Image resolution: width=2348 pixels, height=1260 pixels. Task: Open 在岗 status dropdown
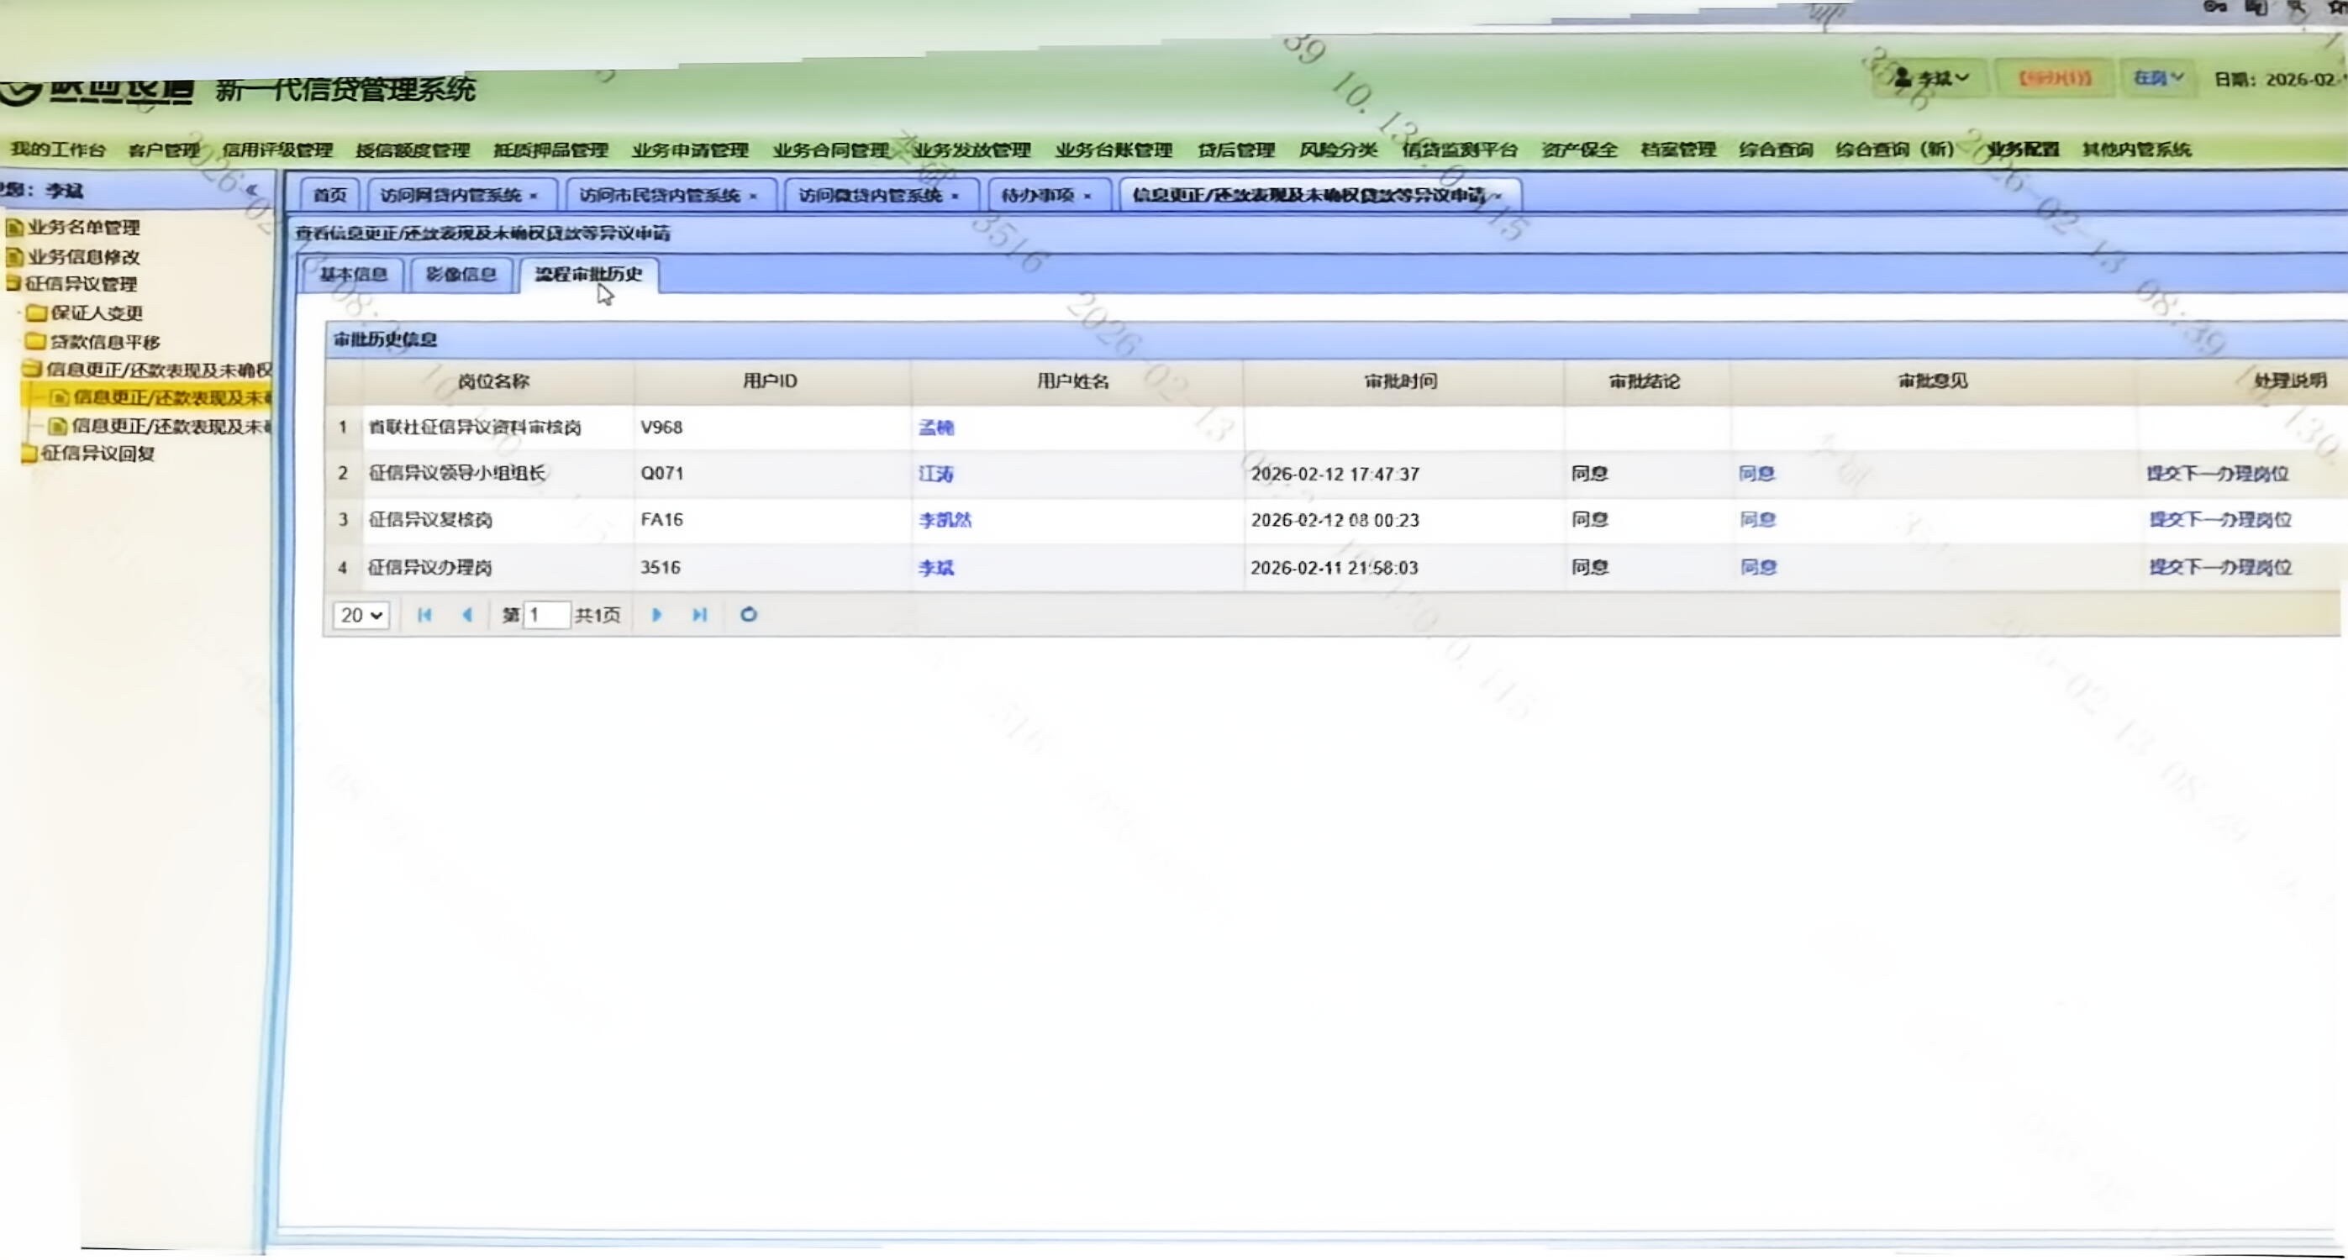pyautogui.click(x=2156, y=78)
